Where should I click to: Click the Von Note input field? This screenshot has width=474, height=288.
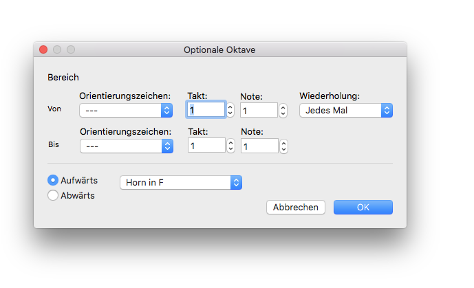pyautogui.click(x=259, y=110)
